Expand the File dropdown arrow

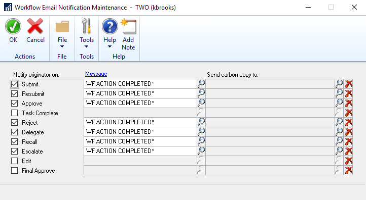[x=62, y=46]
